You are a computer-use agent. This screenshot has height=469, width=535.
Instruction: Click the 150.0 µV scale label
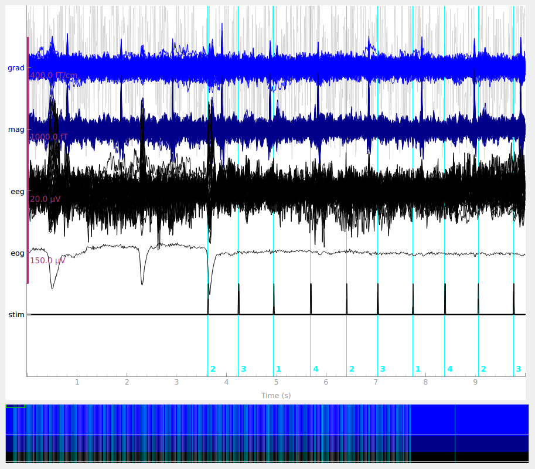tap(47, 260)
